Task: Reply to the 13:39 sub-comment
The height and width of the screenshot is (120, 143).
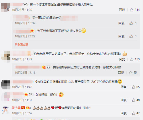Action: [121, 23]
